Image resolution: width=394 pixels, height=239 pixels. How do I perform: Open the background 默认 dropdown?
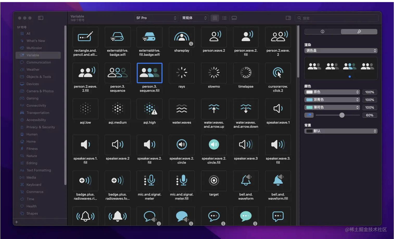pos(341,131)
